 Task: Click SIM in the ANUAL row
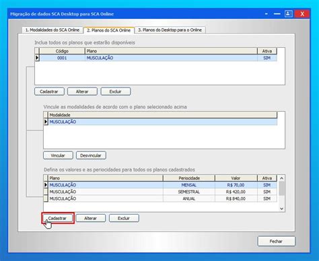tap(267, 198)
